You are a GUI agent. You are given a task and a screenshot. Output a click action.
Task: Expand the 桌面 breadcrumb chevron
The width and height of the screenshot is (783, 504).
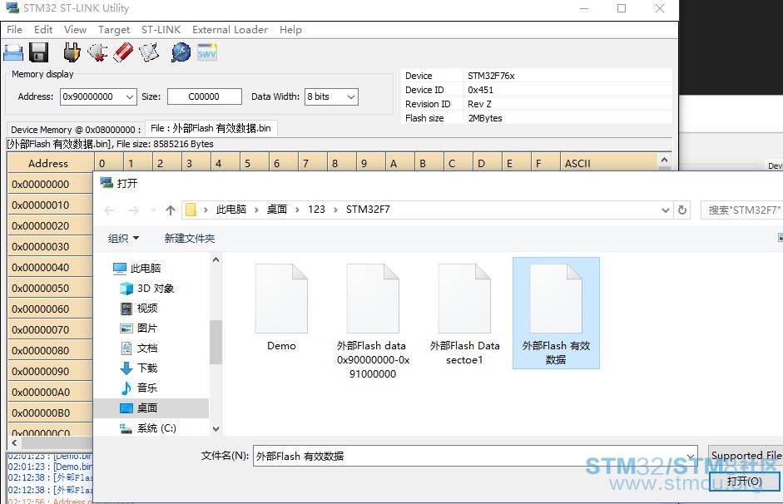[x=297, y=210]
